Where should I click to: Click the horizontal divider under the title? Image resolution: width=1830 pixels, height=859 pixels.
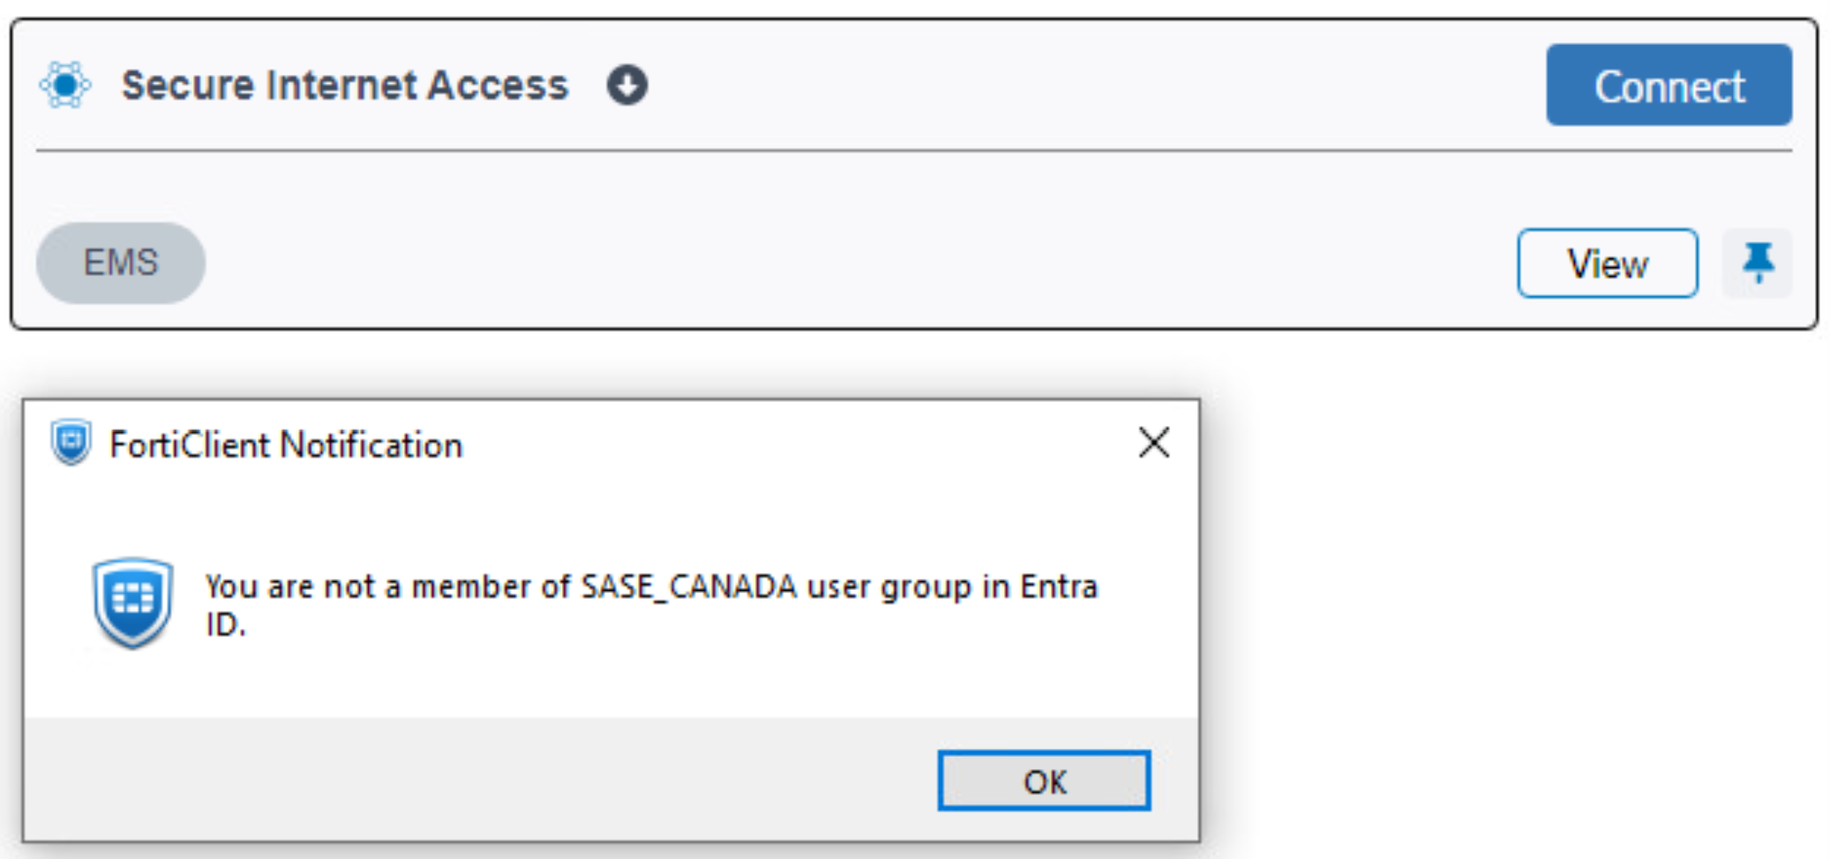914,151
